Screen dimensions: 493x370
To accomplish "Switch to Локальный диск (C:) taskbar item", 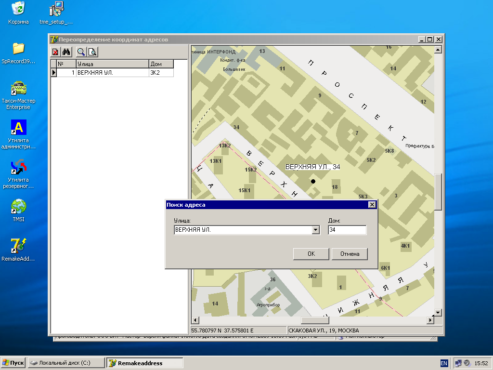I will (x=66, y=363).
